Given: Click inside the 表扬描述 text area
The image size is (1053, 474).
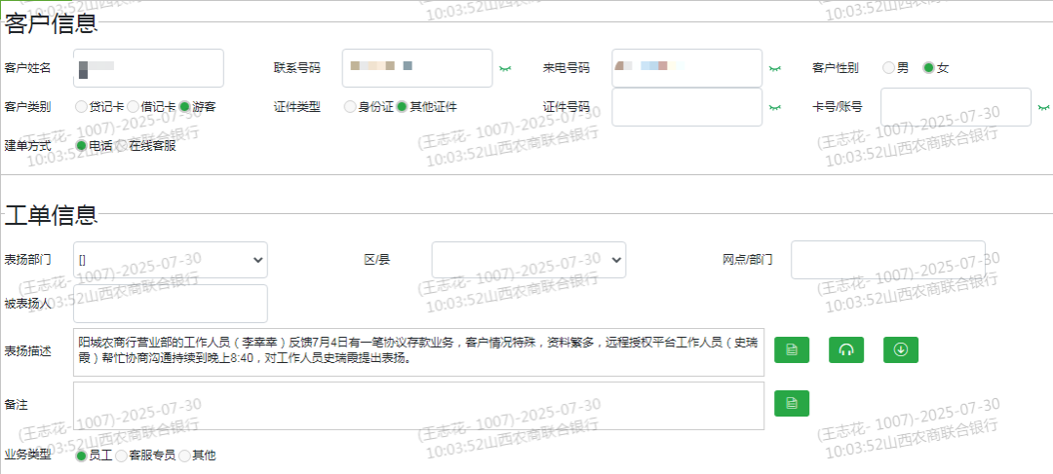Looking at the screenshot, I should point(419,351).
